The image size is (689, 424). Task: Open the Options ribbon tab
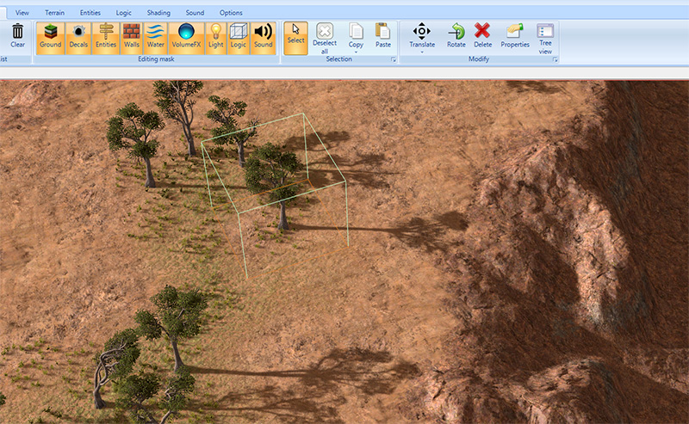coord(231,13)
